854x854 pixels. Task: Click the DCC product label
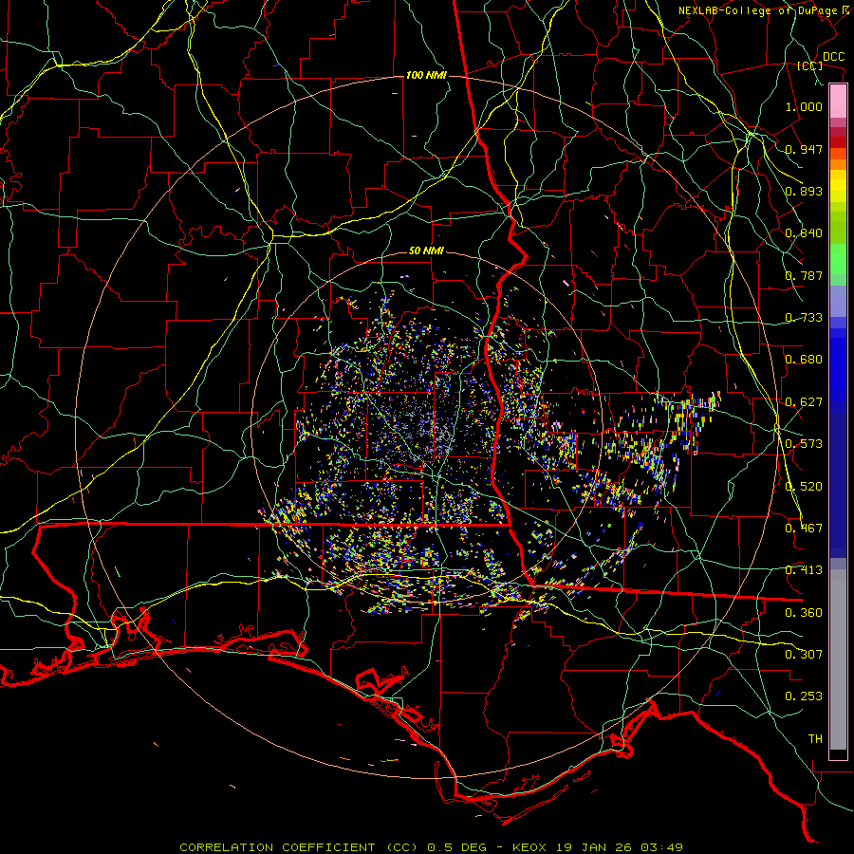[833, 57]
